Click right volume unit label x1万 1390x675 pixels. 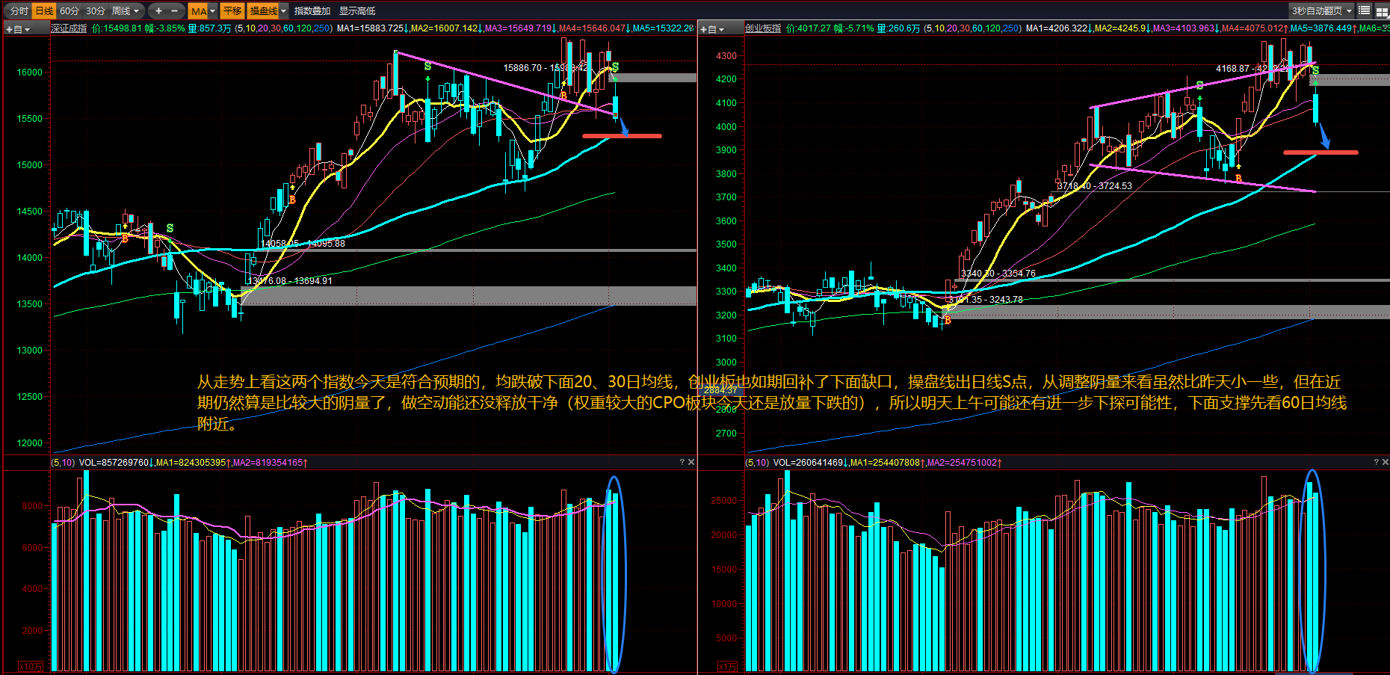(727, 666)
